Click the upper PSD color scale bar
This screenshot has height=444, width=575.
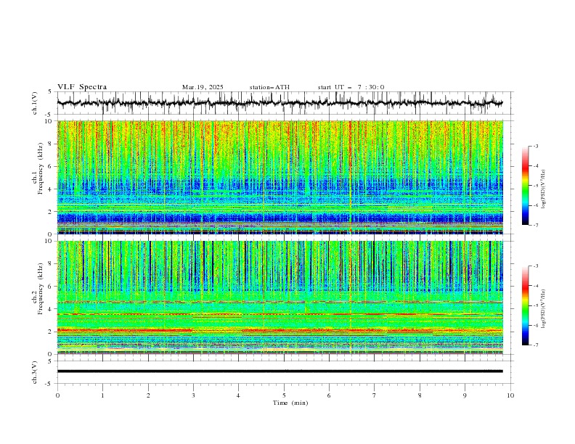525,186
